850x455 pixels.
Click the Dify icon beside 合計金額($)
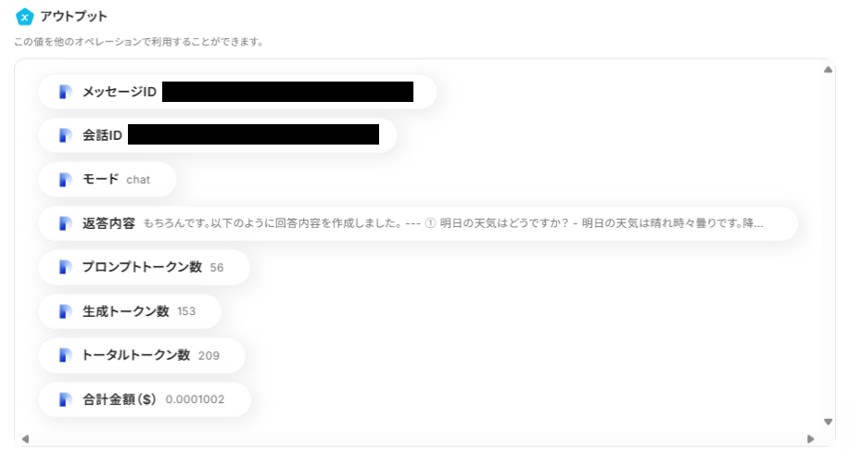coord(65,399)
